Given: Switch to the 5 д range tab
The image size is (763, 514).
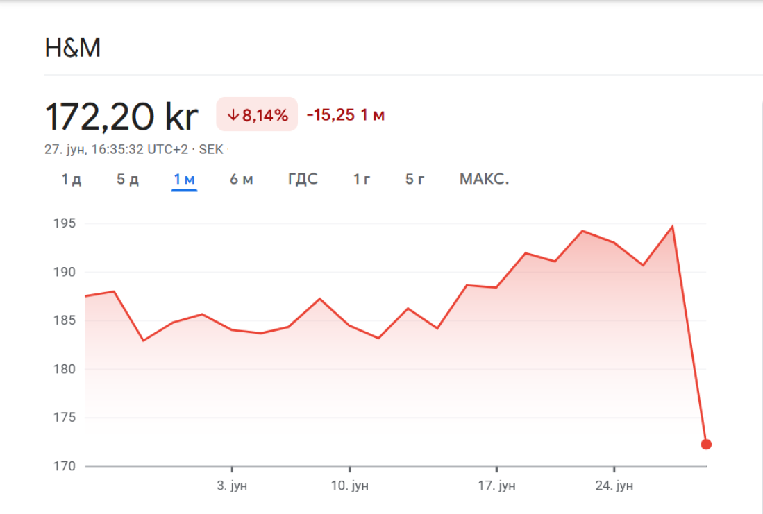Looking at the screenshot, I should pos(128,180).
